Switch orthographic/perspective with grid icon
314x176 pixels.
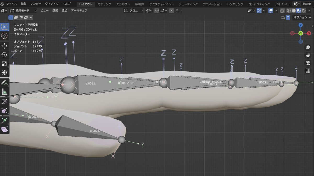tap(308, 71)
